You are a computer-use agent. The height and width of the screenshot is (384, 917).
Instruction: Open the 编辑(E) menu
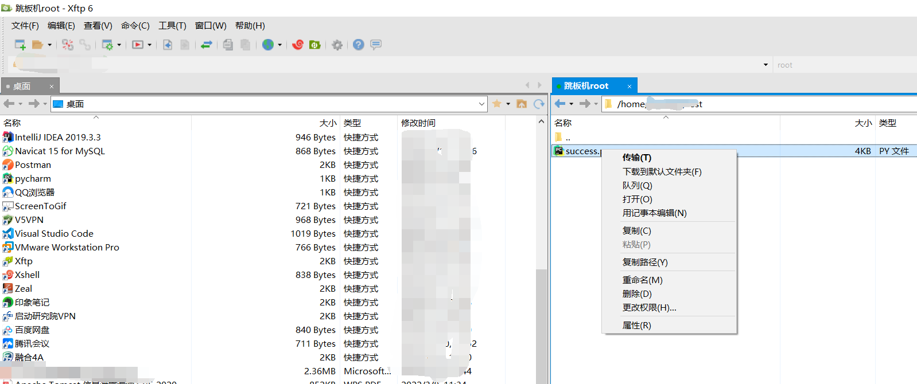(x=61, y=26)
